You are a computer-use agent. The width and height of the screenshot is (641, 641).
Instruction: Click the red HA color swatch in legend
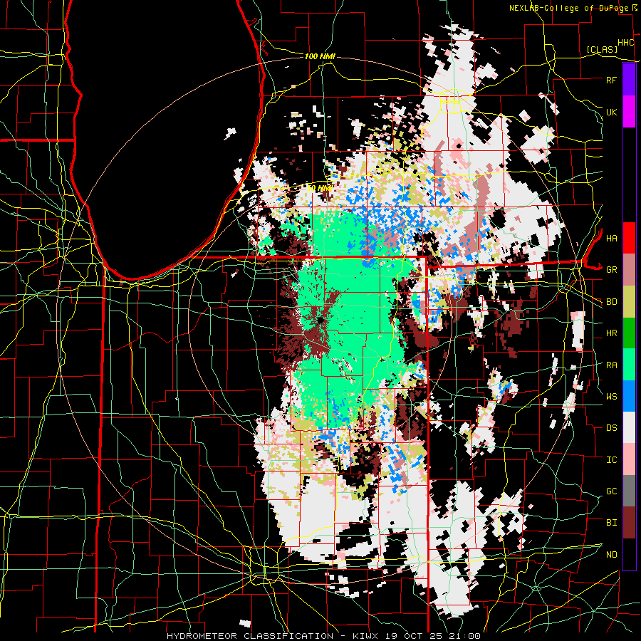[x=629, y=238]
